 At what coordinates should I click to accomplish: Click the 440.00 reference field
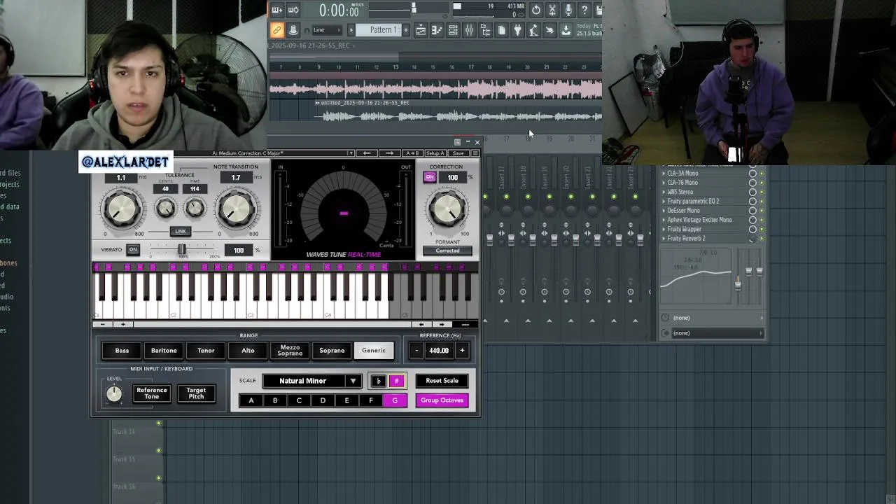(x=439, y=351)
